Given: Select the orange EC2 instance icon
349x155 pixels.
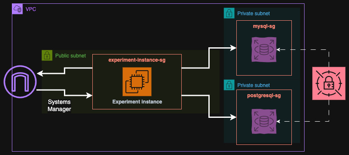Looking at the screenshot, I should click(x=137, y=82).
